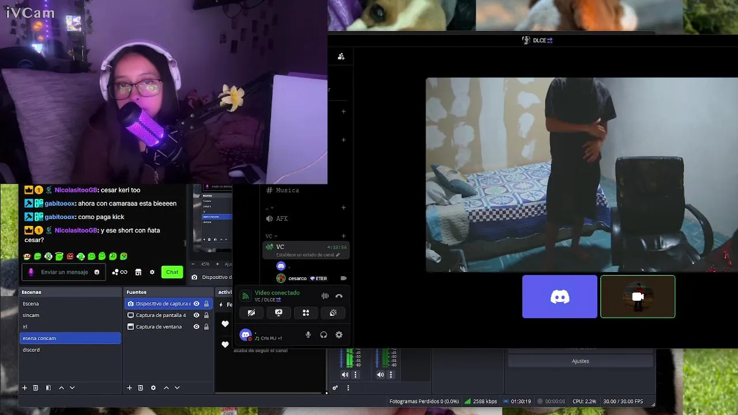The image size is (738, 415).
Task: Open source properties gear in Fuentes toolbar
Action: point(153,388)
